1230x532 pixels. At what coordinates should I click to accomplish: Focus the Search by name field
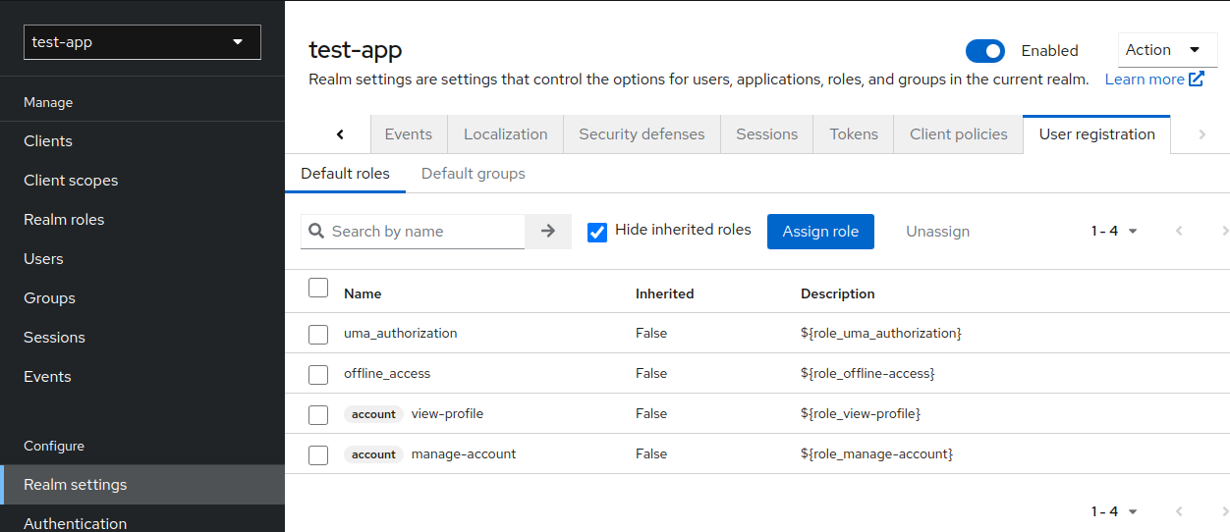tap(424, 232)
